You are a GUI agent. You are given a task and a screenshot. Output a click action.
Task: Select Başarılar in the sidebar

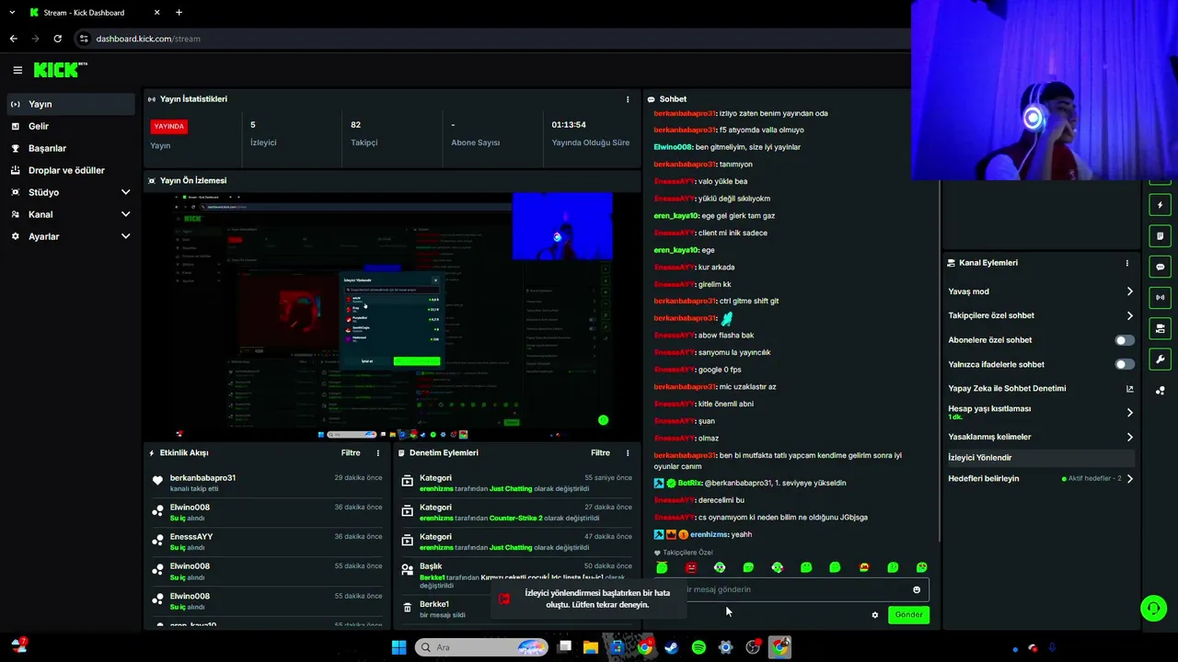(71, 148)
